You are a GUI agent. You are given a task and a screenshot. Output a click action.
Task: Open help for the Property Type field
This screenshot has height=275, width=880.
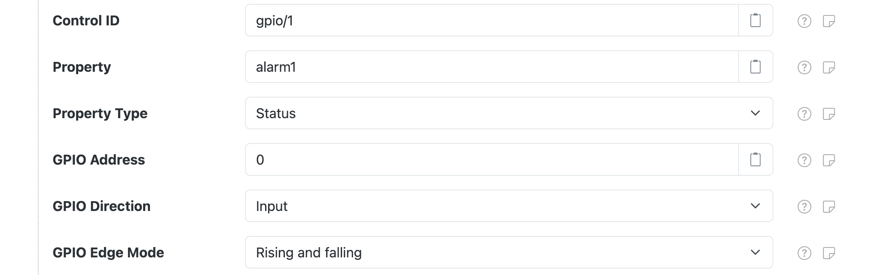(x=804, y=113)
